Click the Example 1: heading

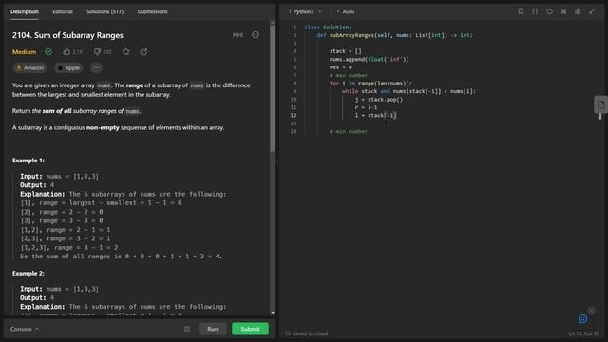point(28,161)
